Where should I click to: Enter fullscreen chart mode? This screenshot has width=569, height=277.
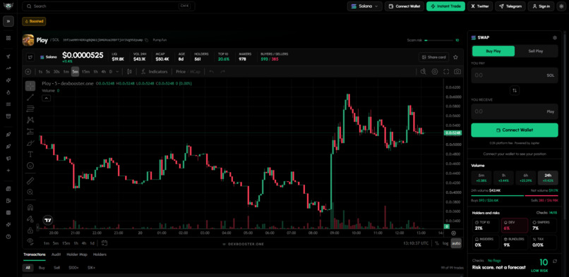(x=446, y=72)
